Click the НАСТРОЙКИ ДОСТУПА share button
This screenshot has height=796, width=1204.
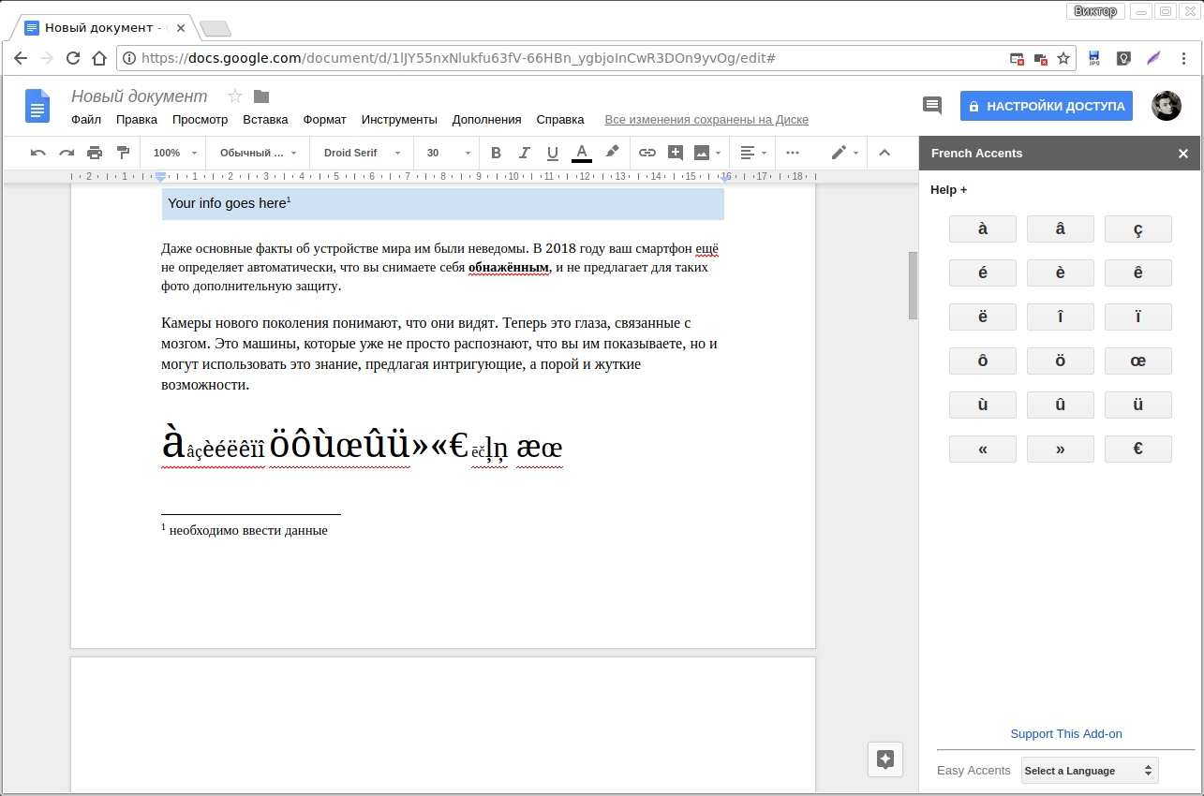click(1047, 106)
